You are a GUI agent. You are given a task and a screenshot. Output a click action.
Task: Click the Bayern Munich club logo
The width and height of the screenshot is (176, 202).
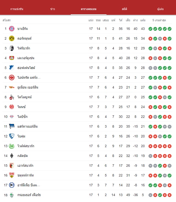(12, 29)
